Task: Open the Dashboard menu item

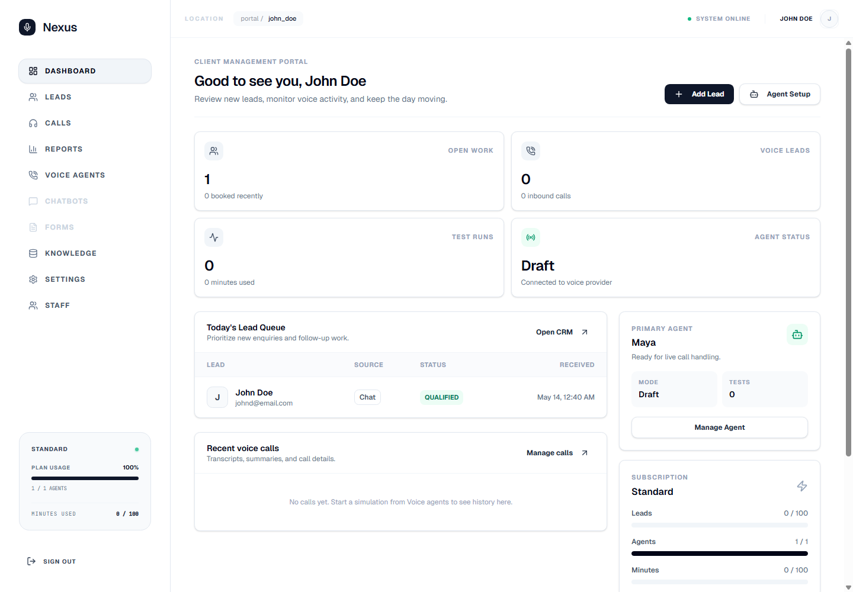Action: [85, 71]
